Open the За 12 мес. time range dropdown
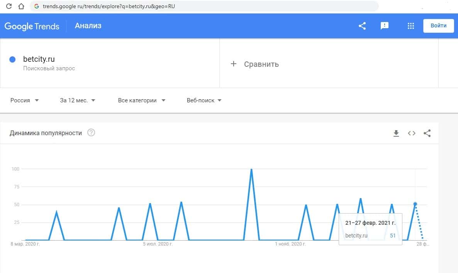 77,100
